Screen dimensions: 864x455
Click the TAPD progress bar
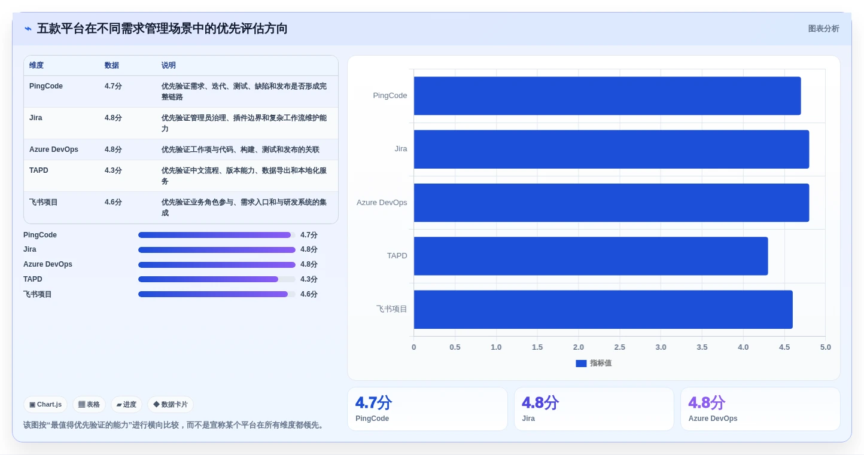coord(217,279)
